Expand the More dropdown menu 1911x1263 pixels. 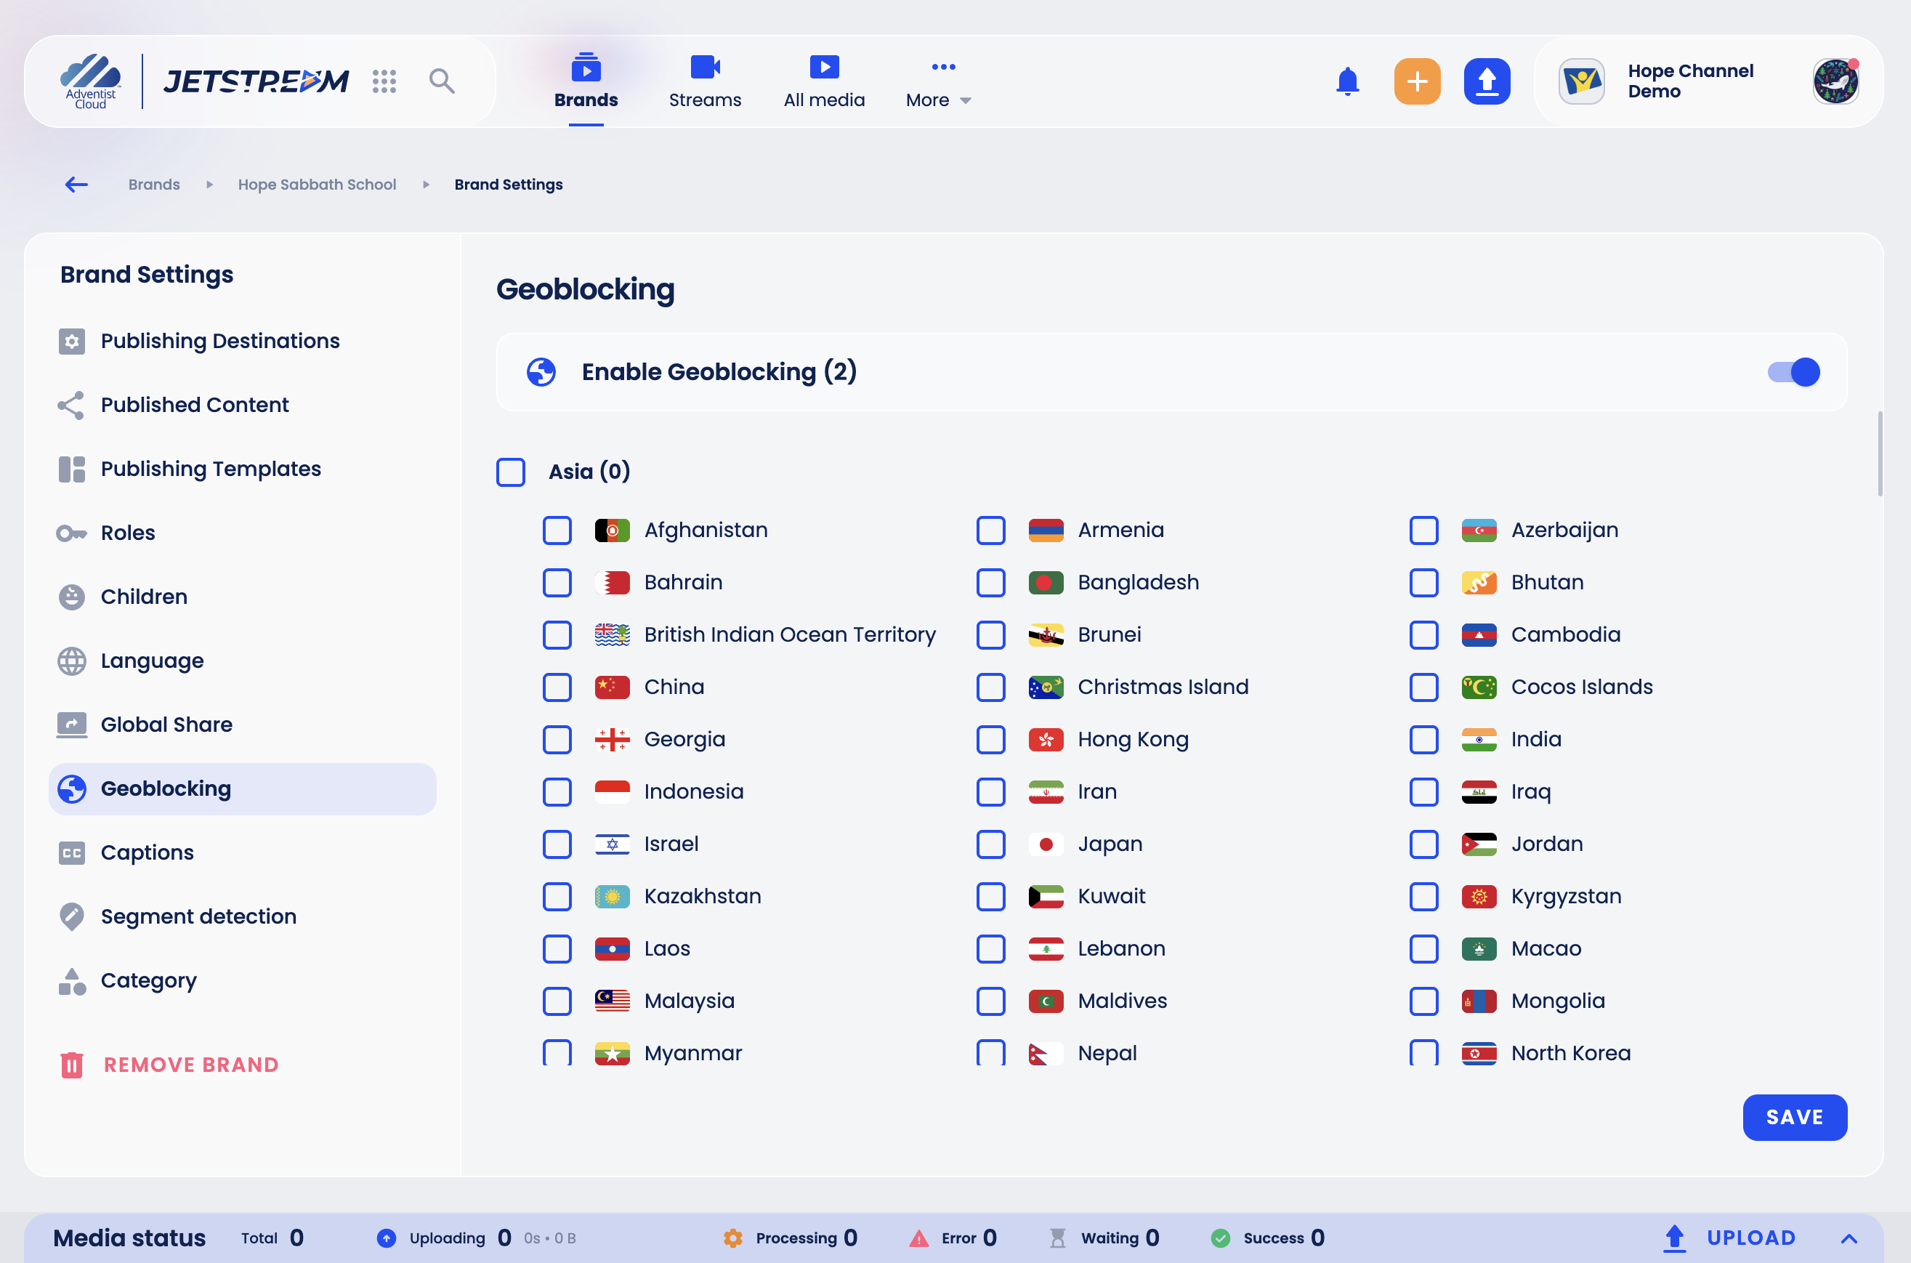[x=940, y=83]
